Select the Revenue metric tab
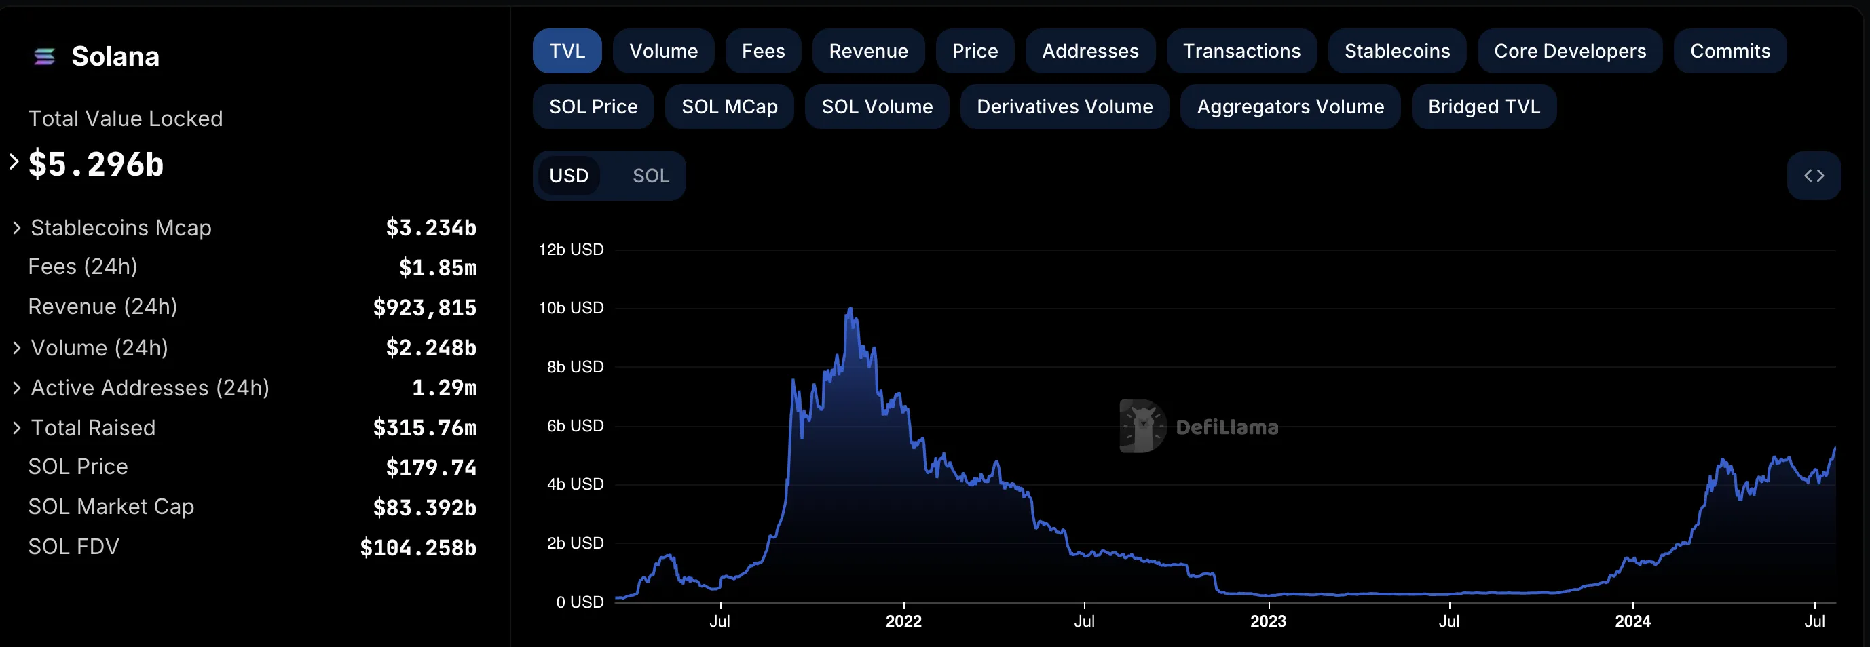This screenshot has width=1870, height=647. [868, 51]
